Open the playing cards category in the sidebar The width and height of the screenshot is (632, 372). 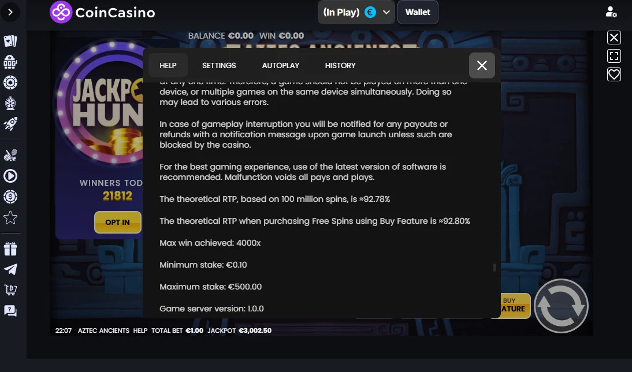[10, 41]
